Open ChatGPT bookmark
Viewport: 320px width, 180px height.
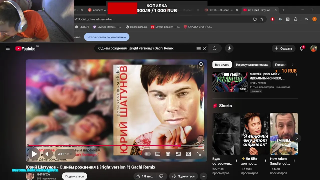(x=82, y=27)
